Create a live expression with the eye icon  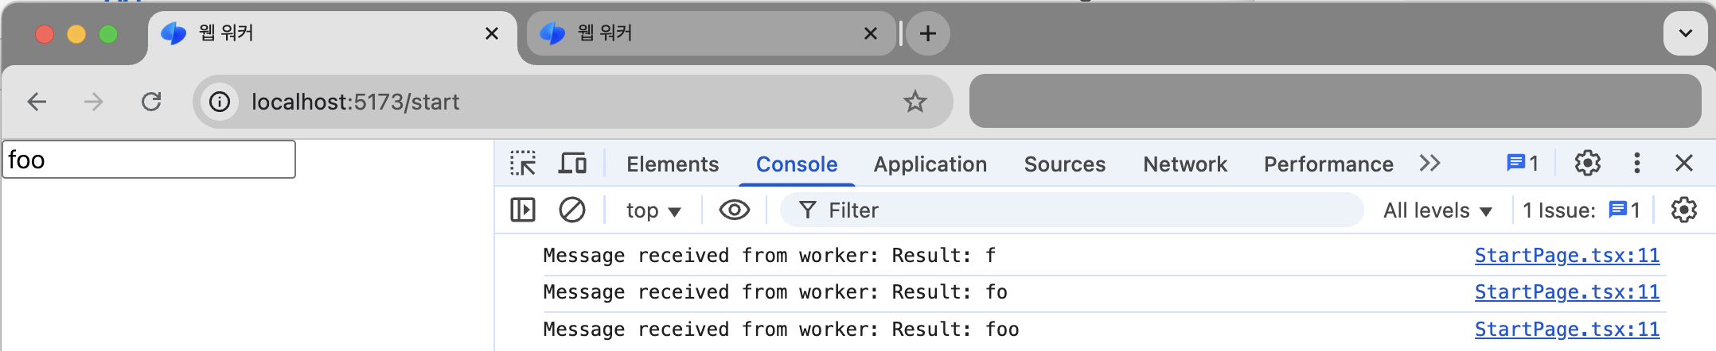coord(734,210)
